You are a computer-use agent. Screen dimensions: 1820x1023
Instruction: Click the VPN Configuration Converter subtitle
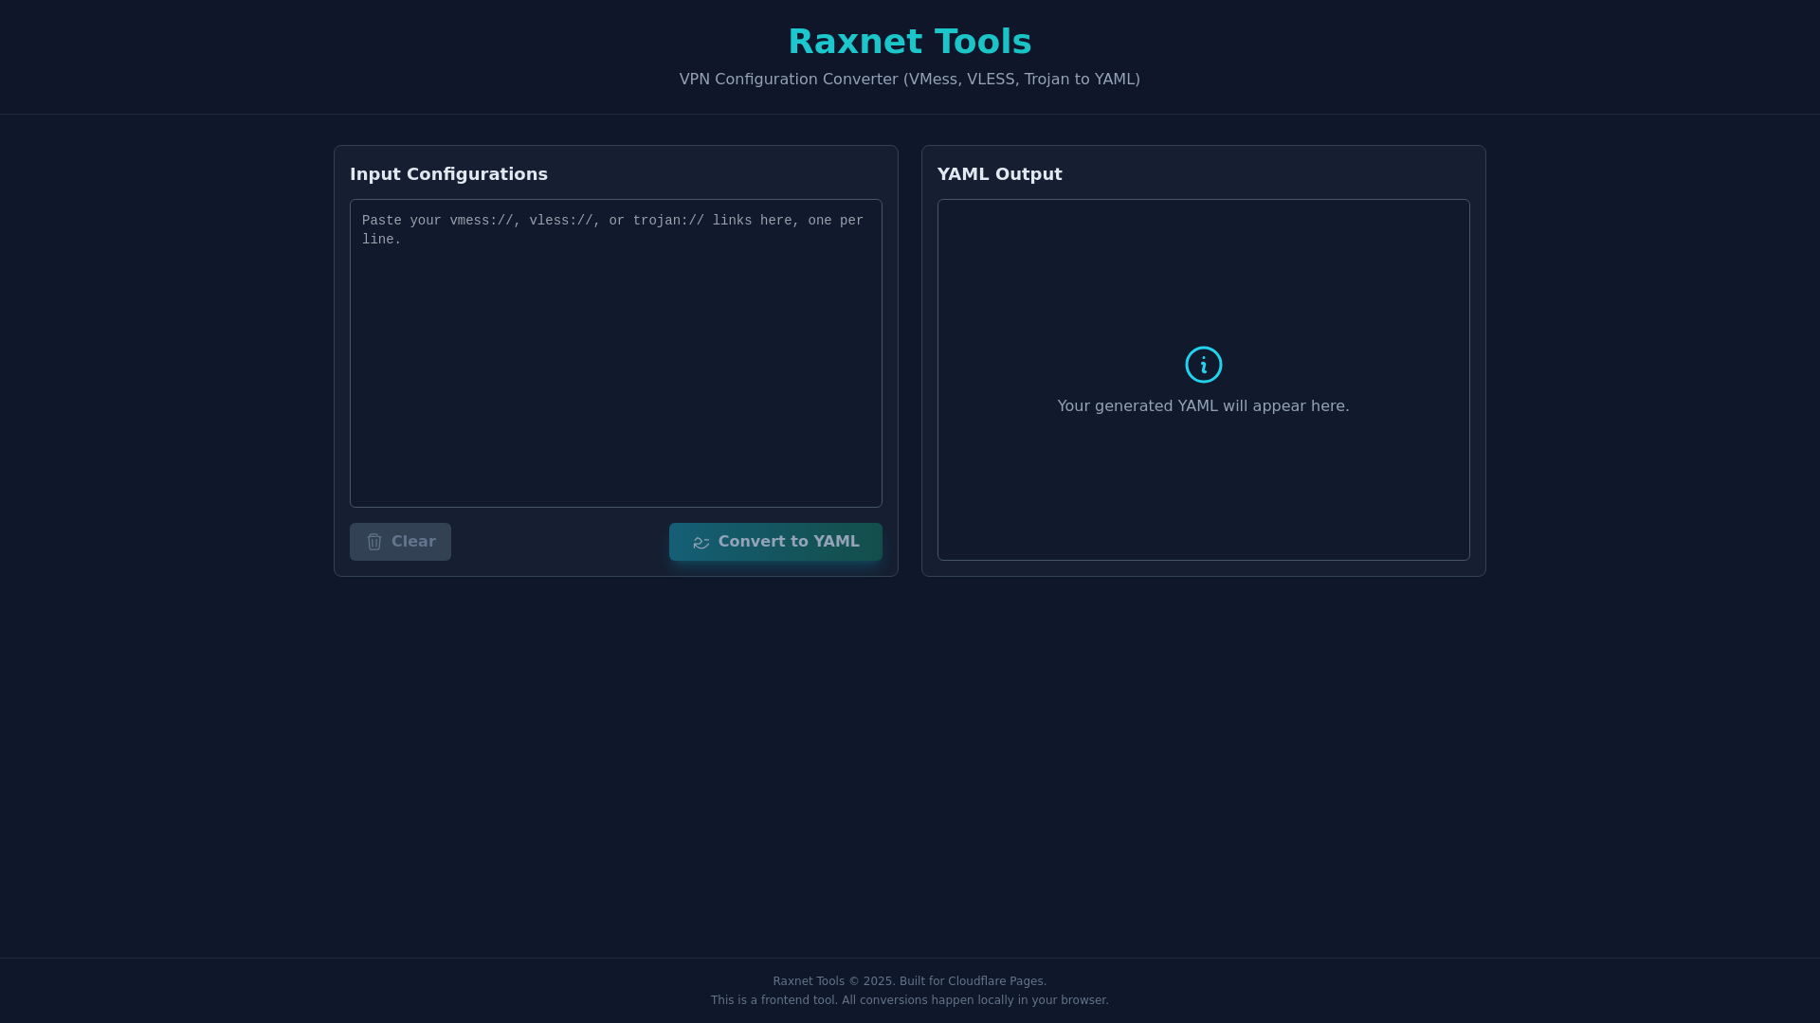pyautogui.click(x=910, y=80)
